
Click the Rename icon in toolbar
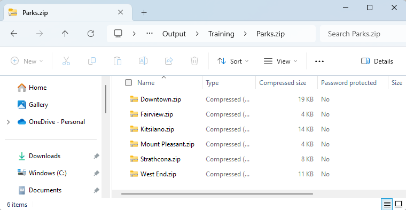[x=143, y=61]
